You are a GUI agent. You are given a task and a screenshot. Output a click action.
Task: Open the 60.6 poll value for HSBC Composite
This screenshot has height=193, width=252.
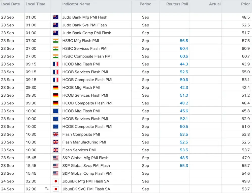[x=184, y=56]
